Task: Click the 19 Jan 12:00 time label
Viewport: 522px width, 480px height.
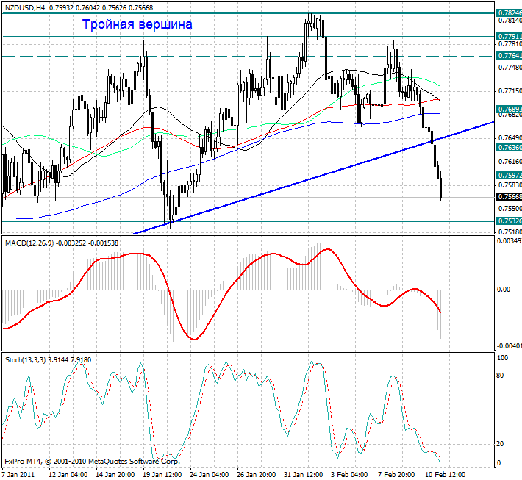Action: 162,474
